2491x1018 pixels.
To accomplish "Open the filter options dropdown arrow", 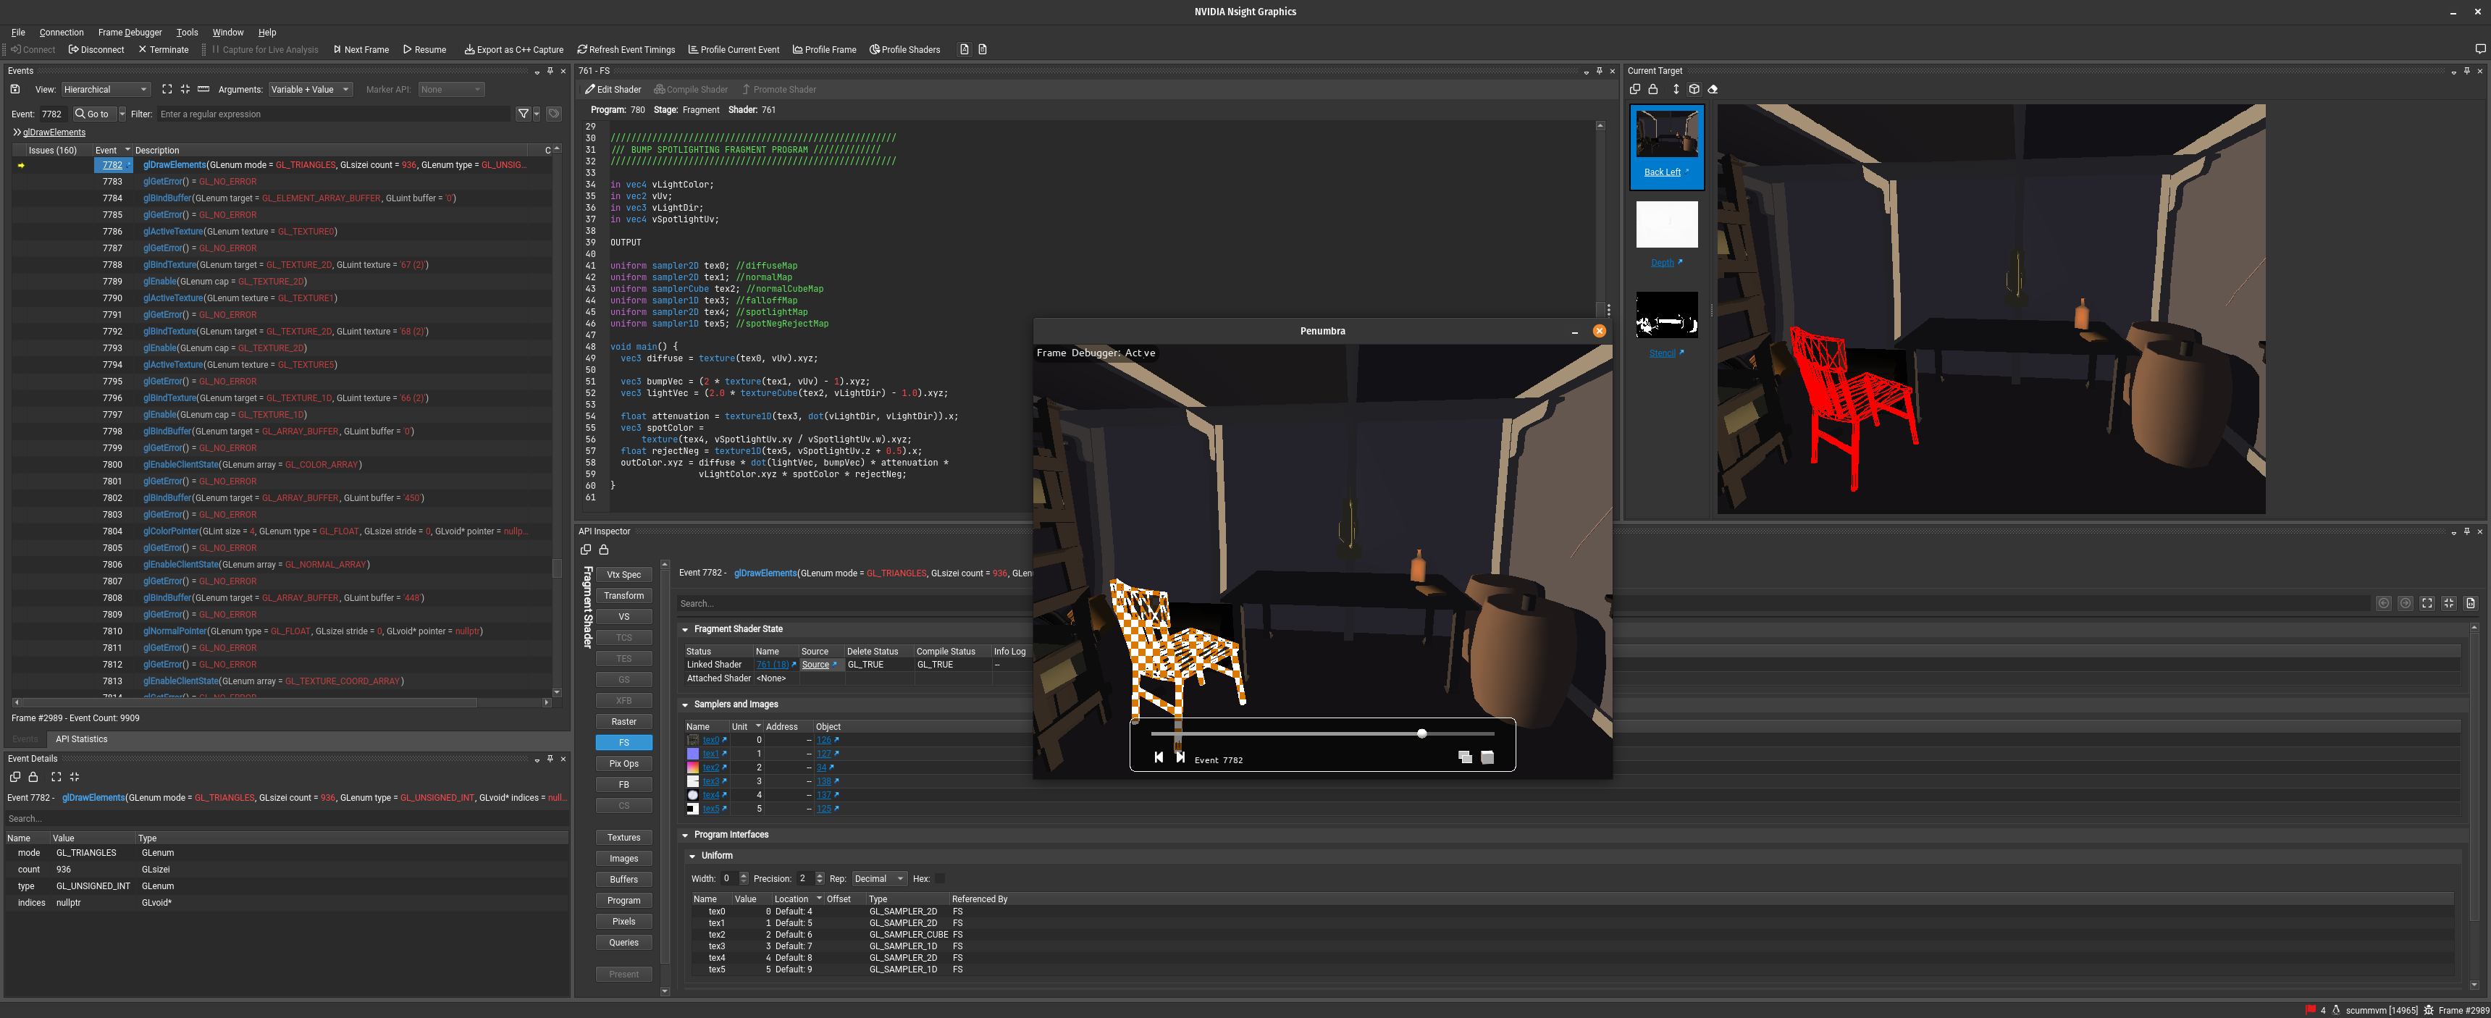I will (537, 113).
